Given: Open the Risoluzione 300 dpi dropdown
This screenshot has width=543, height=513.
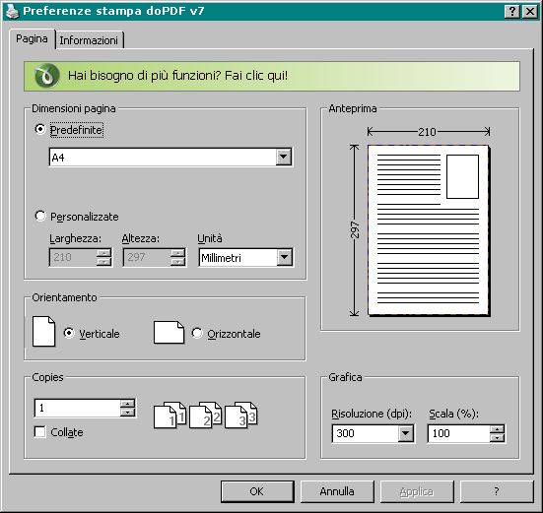Looking at the screenshot, I should tap(405, 433).
